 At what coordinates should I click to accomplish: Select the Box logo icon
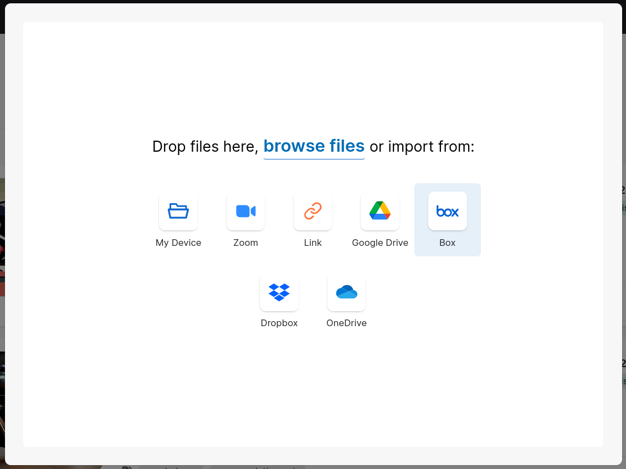click(447, 211)
